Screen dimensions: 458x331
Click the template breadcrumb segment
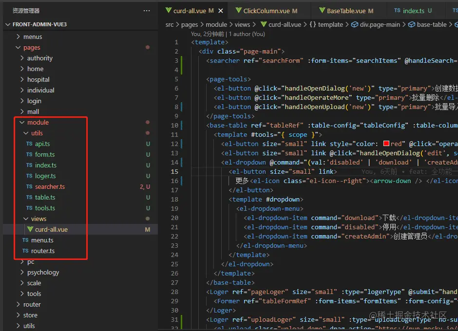pos(330,24)
